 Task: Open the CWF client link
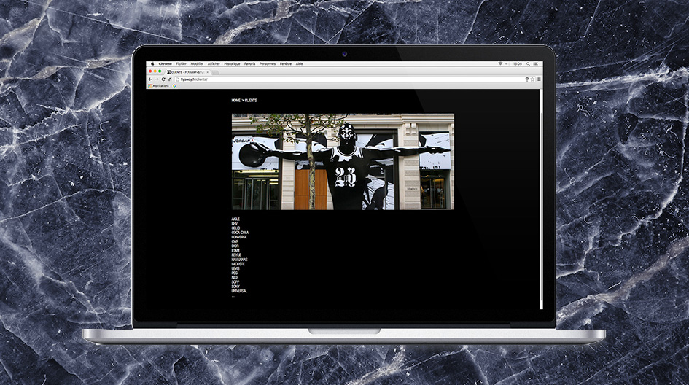[x=235, y=241]
